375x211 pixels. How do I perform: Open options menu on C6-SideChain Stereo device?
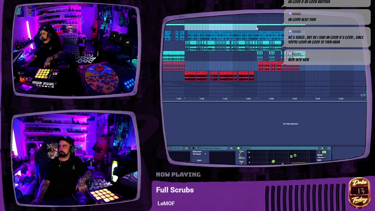[x=234, y=148]
